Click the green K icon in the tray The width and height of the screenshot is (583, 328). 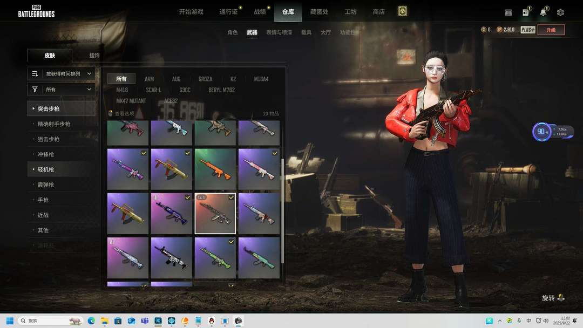489,320
